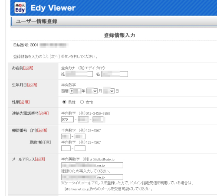Click the Edy番号: 3001 text

coord(26,45)
